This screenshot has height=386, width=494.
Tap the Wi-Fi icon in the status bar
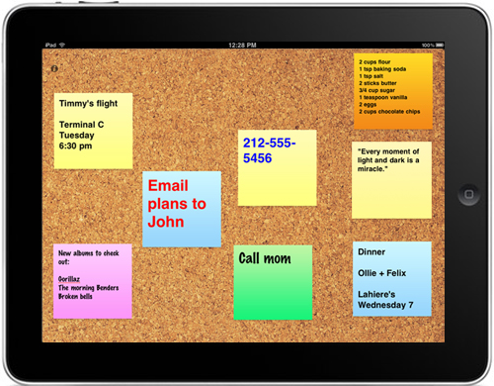click(62, 45)
